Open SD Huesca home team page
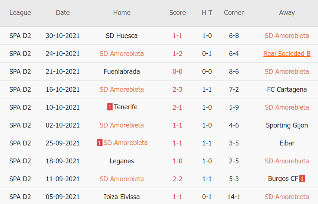318x204 pixels. coord(122,36)
